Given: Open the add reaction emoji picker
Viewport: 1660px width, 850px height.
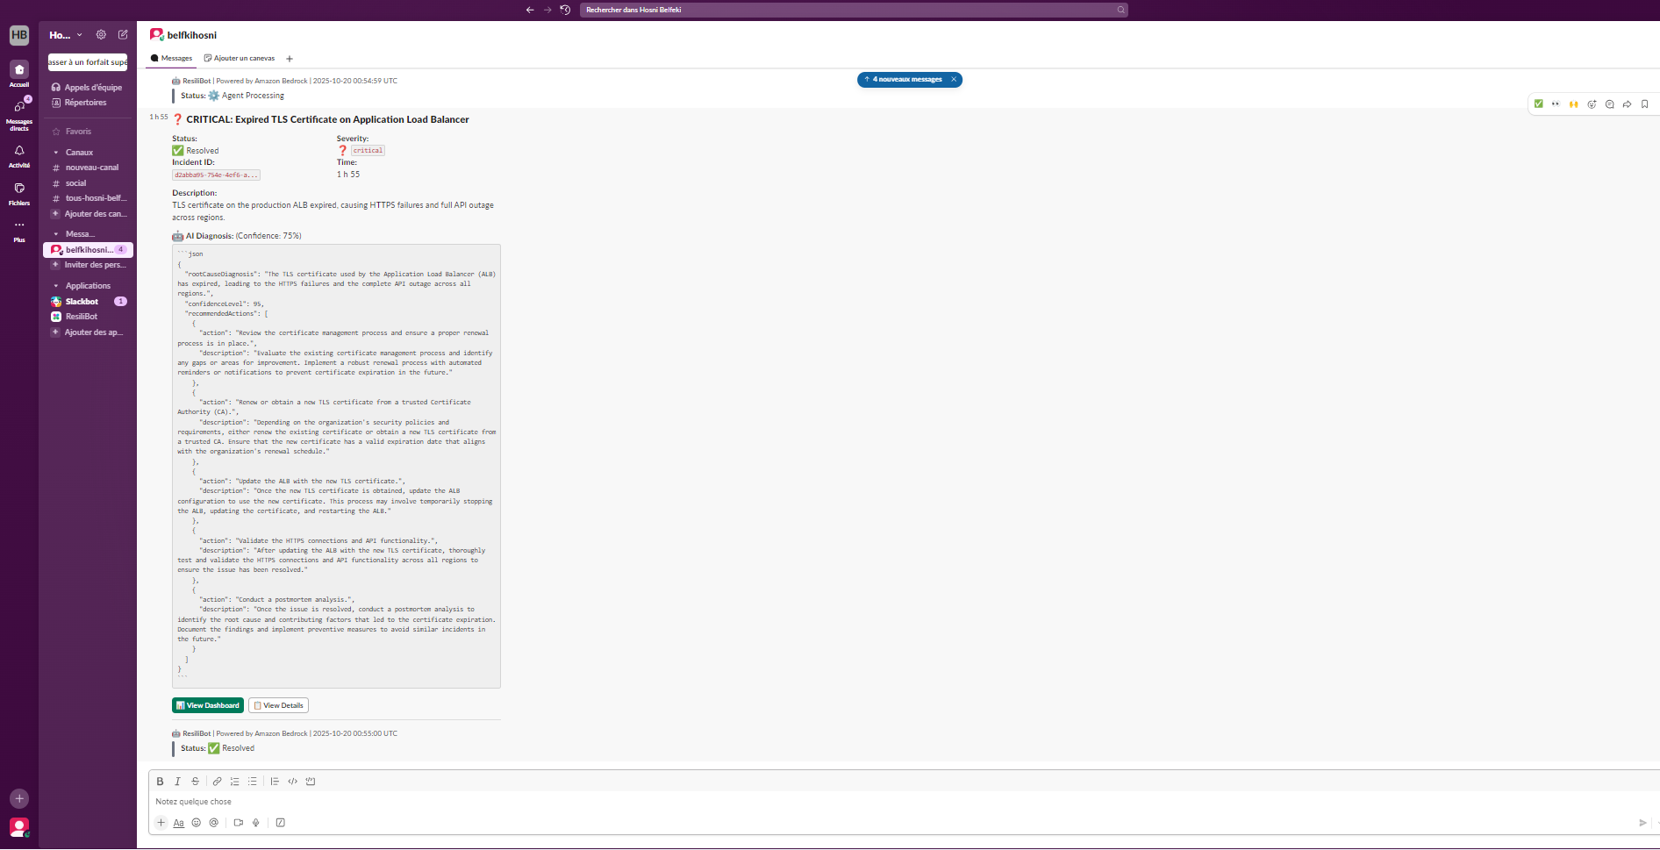Looking at the screenshot, I should (x=1592, y=104).
